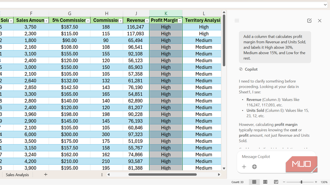Click the column H cell 143
The height and width of the screenshot is (185, 330).
(107, 87)
